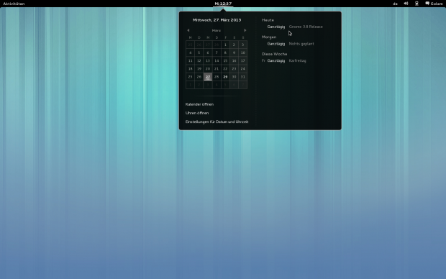Image resolution: width=446 pixels, height=279 pixels.
Task: Select date 20 in the calendar
Action: click(x=208, y=68)
